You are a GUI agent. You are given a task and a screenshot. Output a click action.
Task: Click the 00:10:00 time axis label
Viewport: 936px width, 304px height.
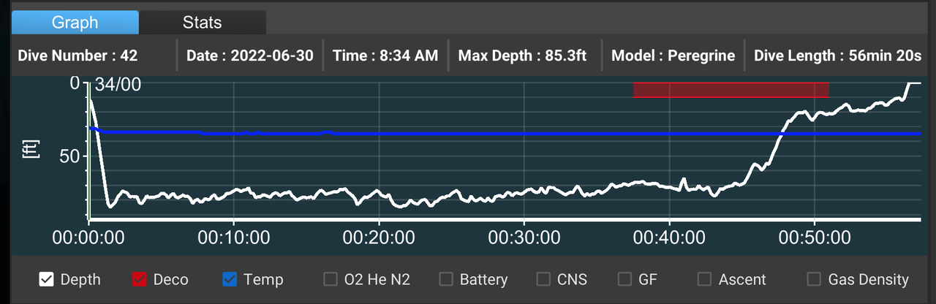coord(233,237)
